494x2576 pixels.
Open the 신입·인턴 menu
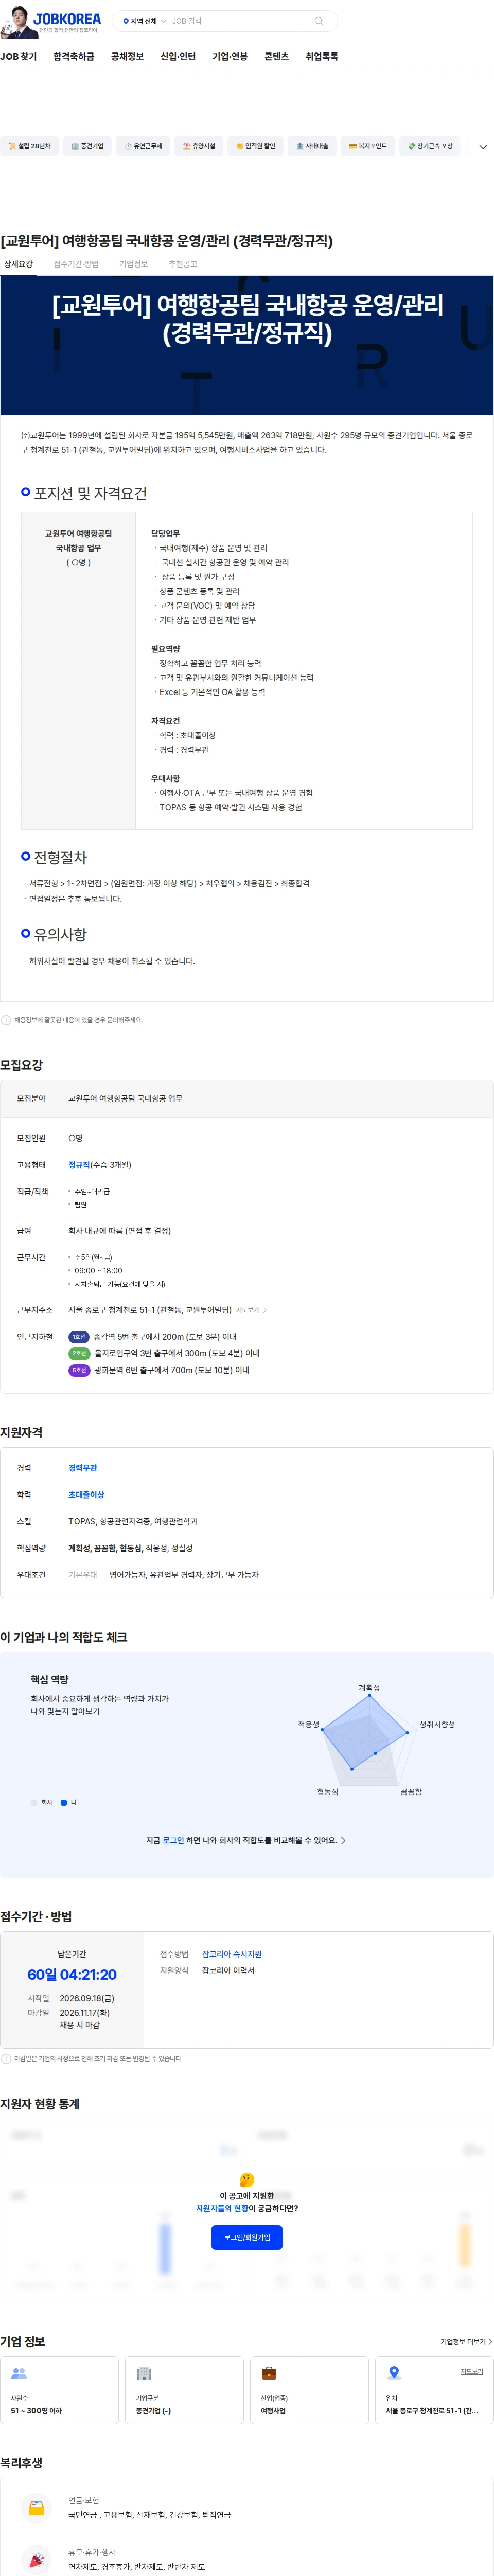[x=178, y=57]
